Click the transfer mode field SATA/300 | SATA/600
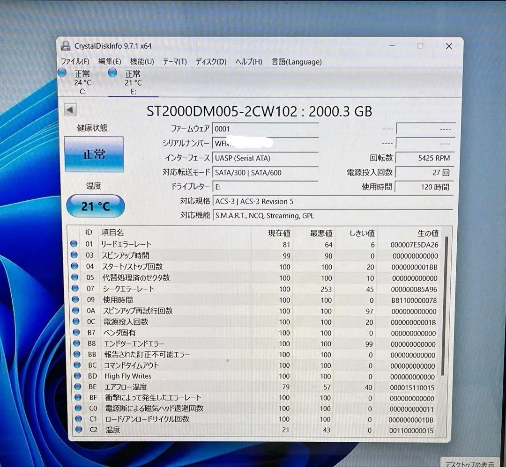506x467 pixels. coord(265,172)
